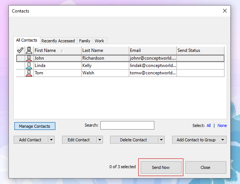
Task: Click the Send Now button
Action: click(161, 167)
